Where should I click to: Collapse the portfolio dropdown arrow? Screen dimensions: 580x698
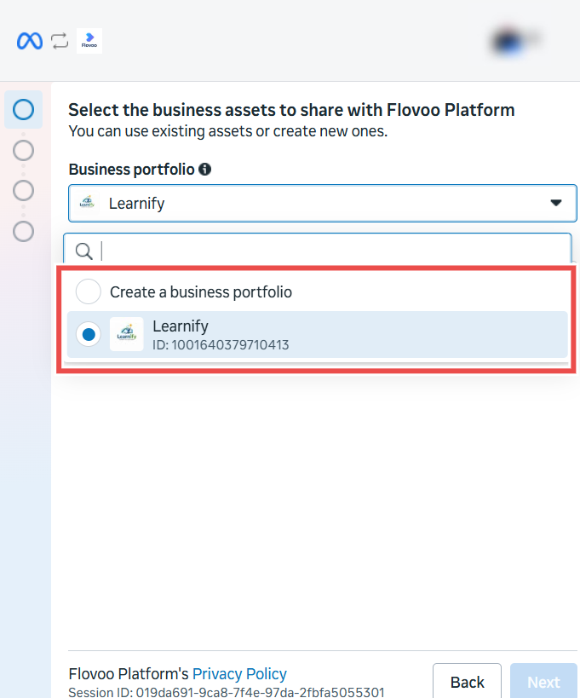[x=555, y=203]
